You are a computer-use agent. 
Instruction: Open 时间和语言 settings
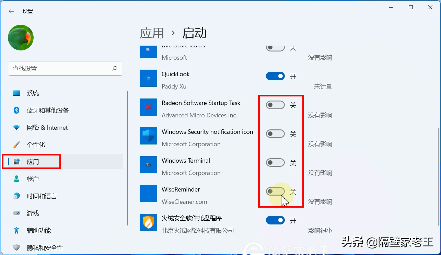[x=65, y=196]
